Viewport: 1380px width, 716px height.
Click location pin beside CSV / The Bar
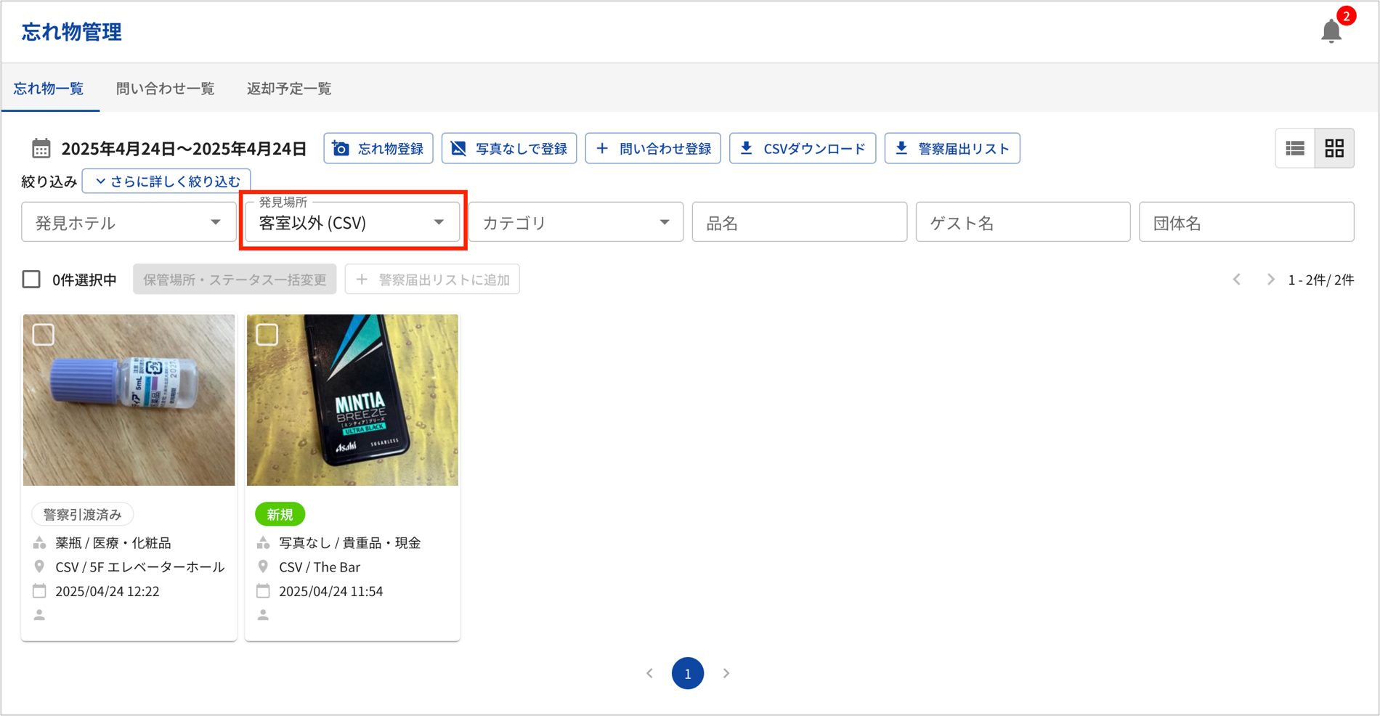click(264, 566)
